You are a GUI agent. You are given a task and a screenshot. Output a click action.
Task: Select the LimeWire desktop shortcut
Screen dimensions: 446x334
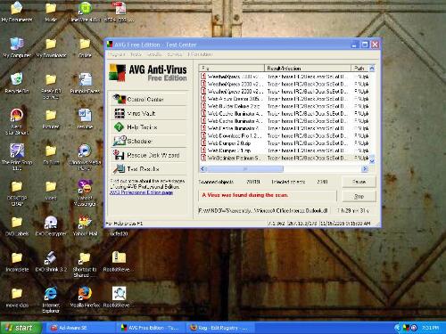click(86, 12)
